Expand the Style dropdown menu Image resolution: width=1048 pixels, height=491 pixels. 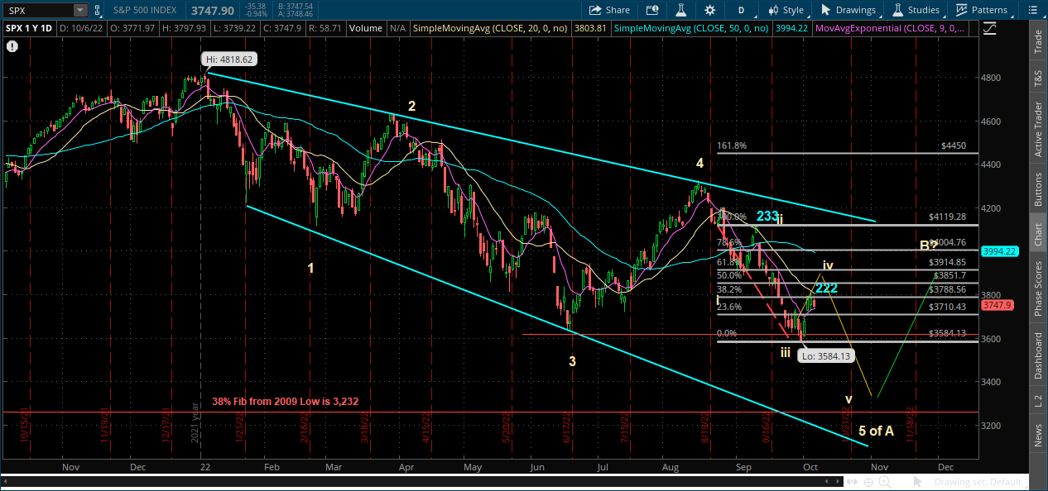(x=786, y=10)
